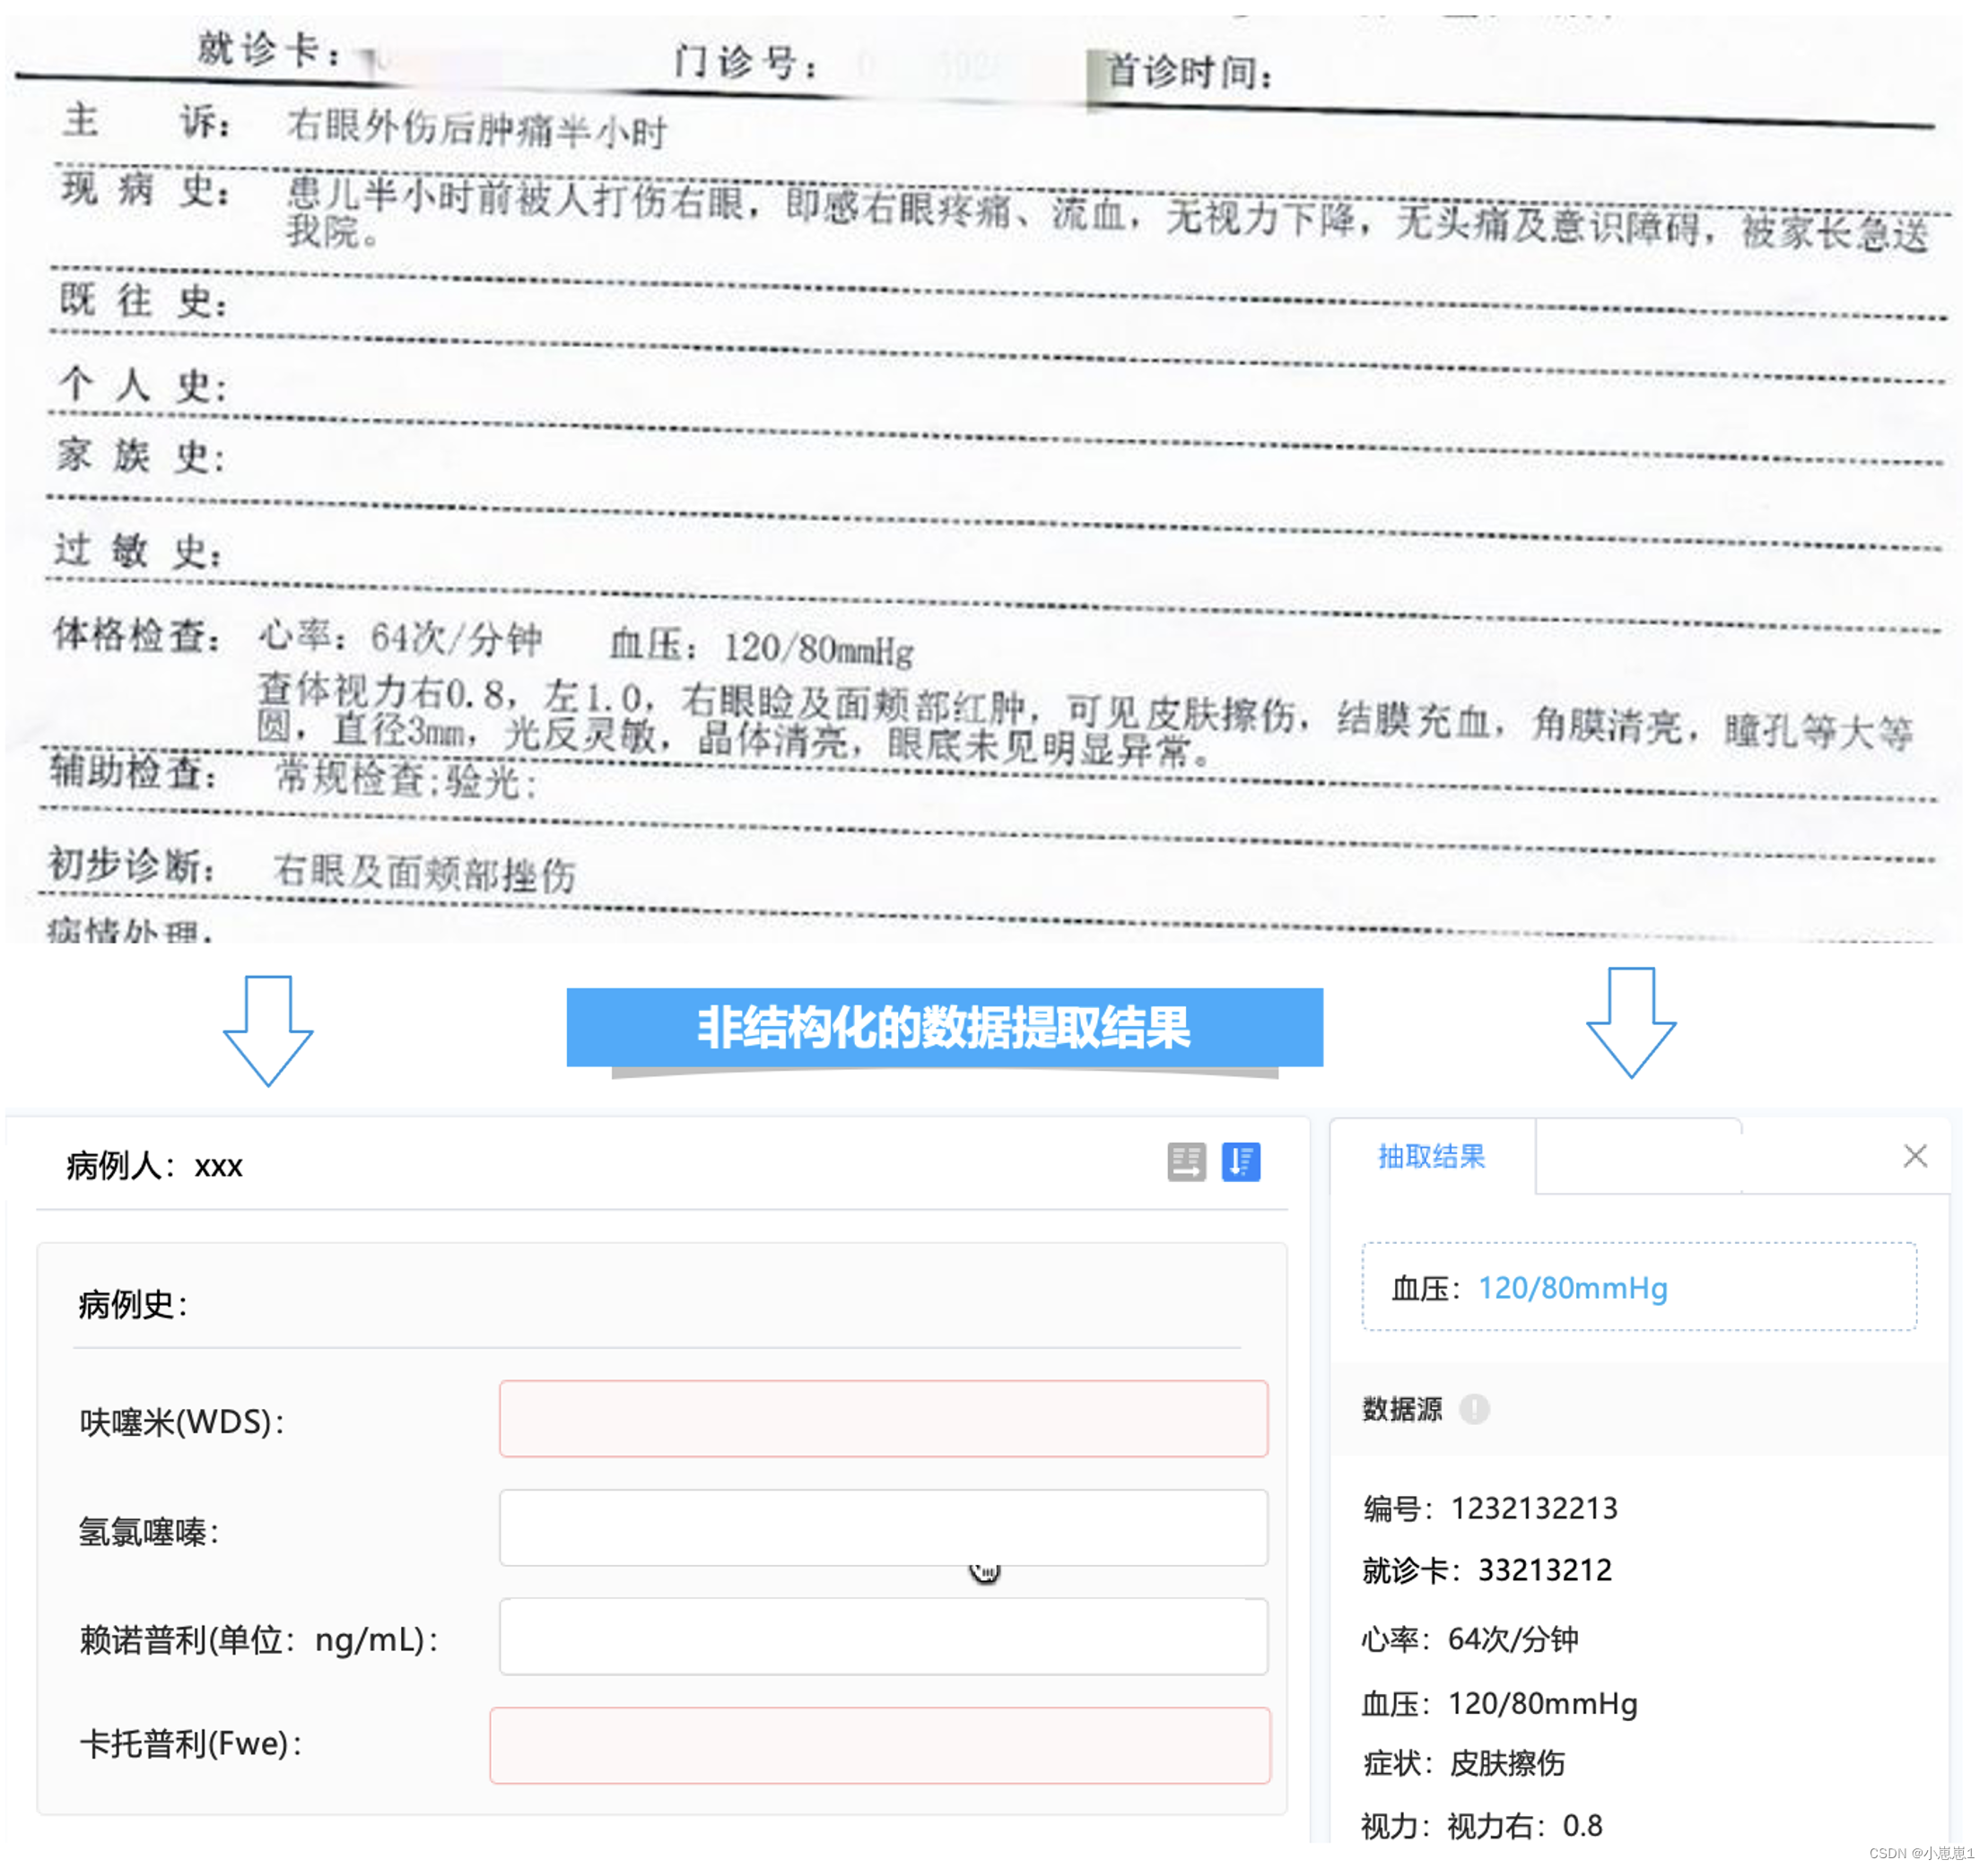Open the 抽取结果 tab
The image size is (1988, 1869).
(1431, 1156)
